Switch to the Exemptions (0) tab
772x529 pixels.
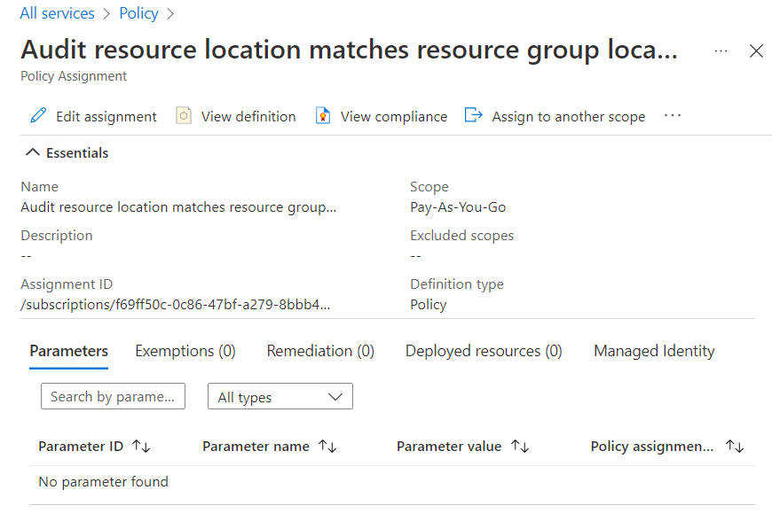185,351
